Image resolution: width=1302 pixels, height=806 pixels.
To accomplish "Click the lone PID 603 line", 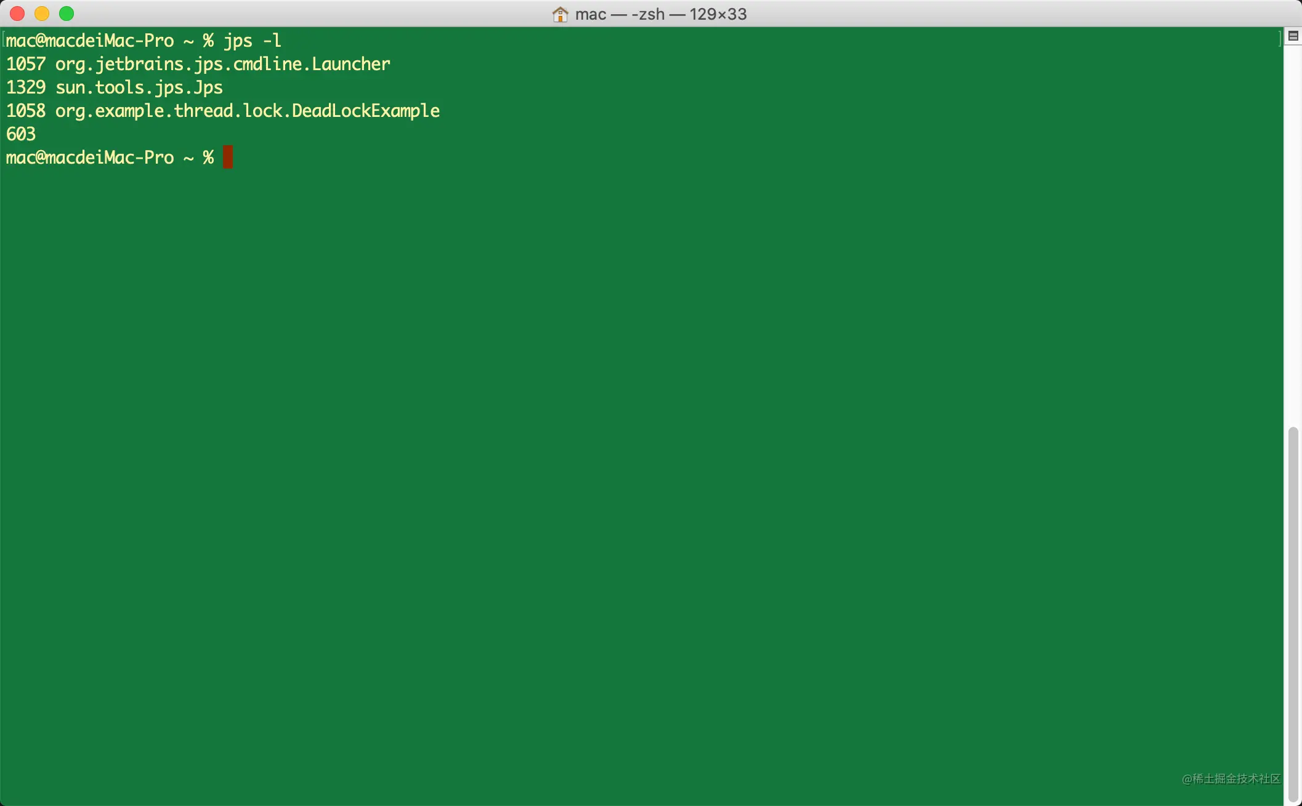I will point(21,134).
